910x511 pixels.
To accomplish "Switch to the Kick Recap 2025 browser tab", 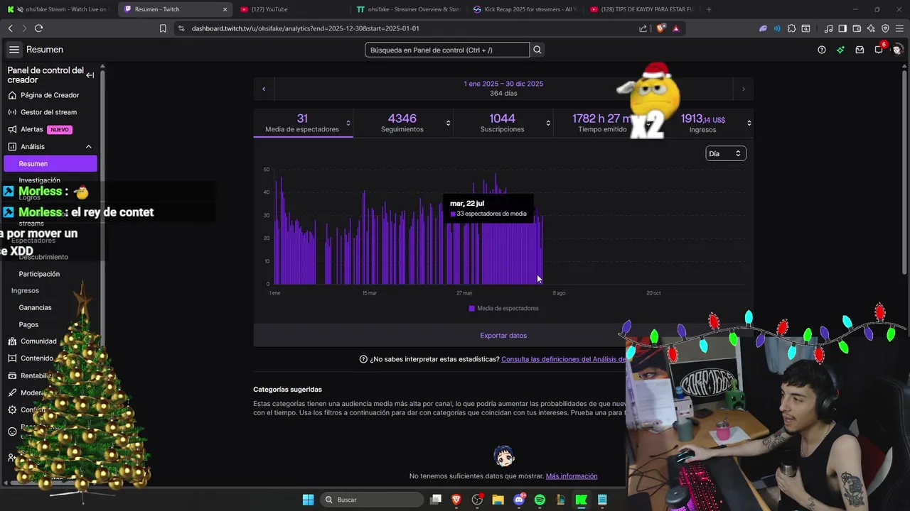I will 525,9.
